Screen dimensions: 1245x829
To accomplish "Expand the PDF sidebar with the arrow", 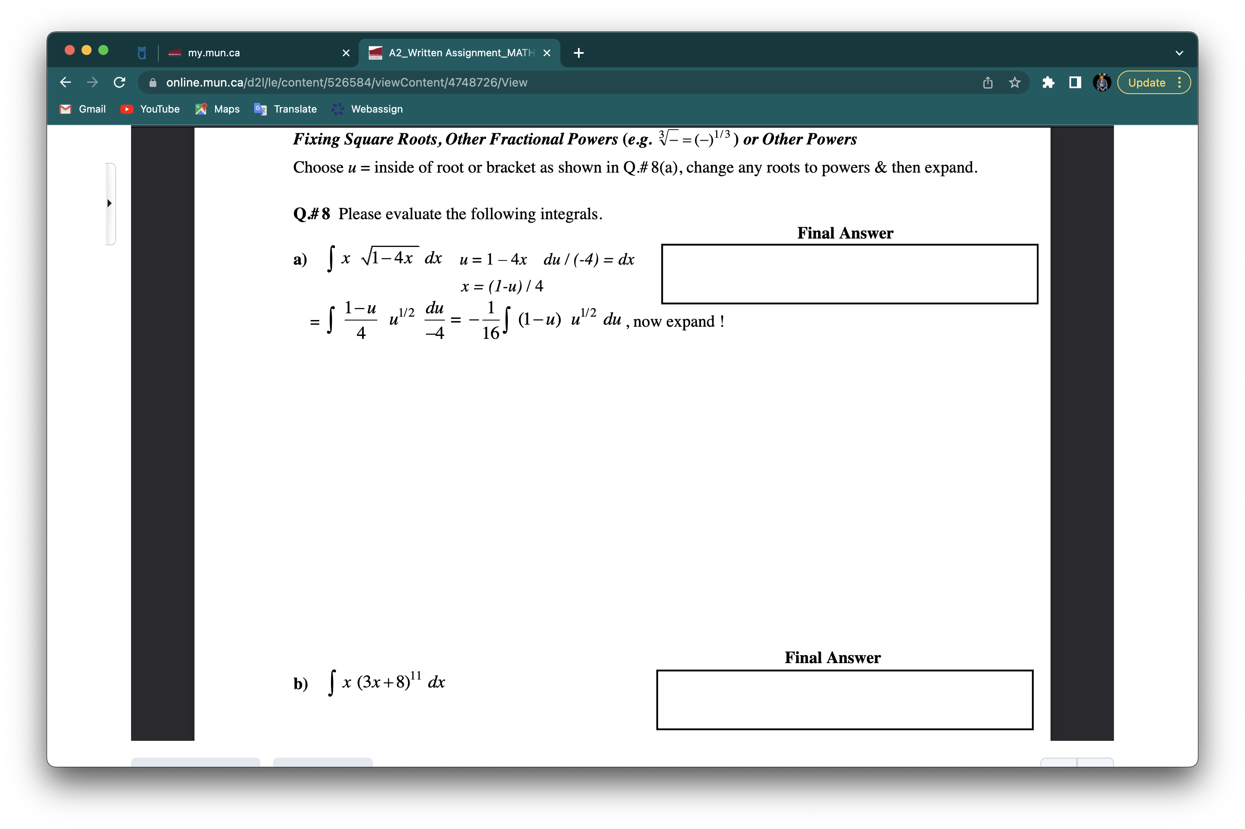I will (110, 203).
